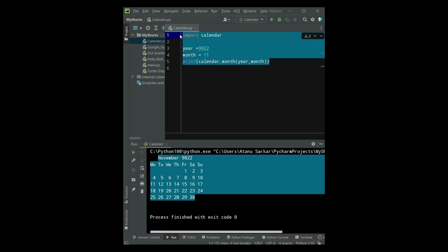Select Calender.py in the project tree
The image size is (448, 252).
153,41
